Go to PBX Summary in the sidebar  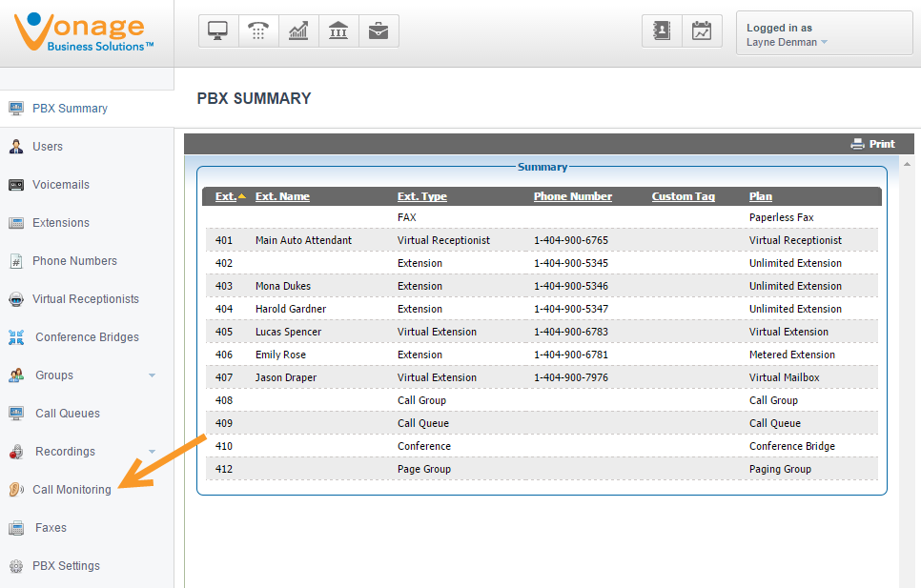click(70, 109)
